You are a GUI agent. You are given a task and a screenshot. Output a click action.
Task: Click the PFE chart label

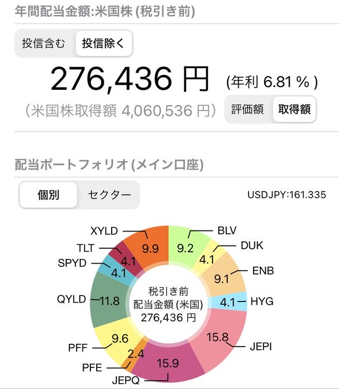(92, 367)
